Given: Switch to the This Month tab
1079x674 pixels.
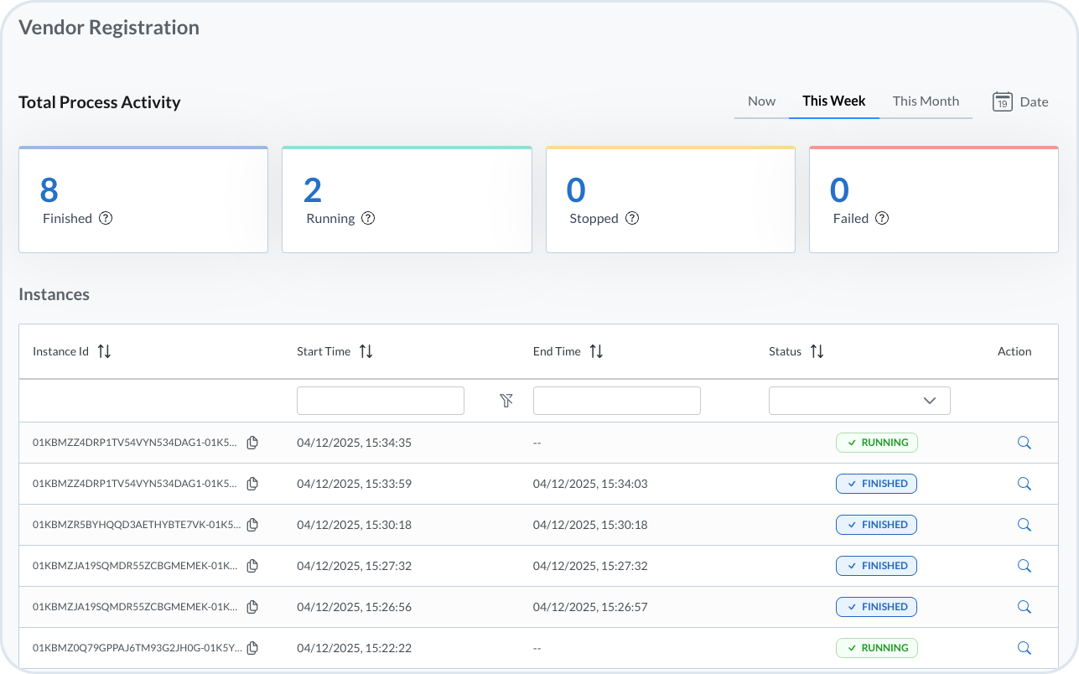Looking at the screenshot, I should [926, 101].
